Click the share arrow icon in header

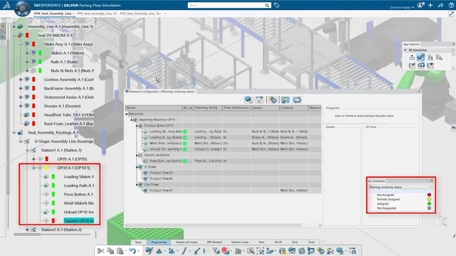[440, 5]
